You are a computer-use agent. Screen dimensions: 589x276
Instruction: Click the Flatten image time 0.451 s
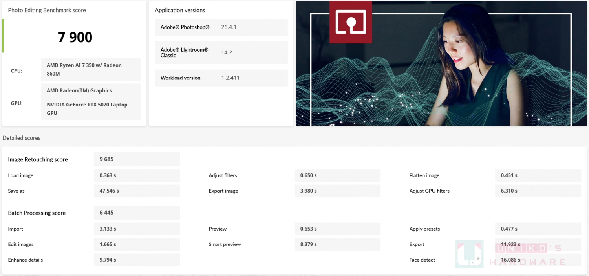pos(538,175)
